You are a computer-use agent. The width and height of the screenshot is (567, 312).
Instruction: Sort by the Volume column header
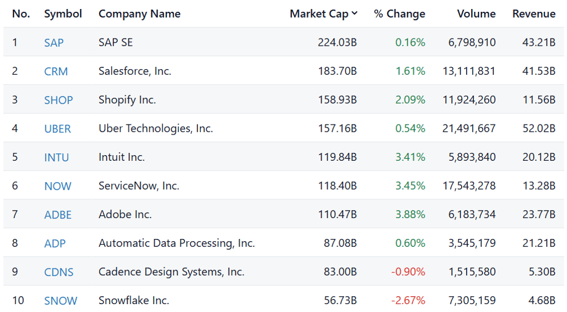click(x=476, y=14)
